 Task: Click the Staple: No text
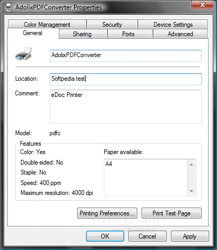(x=34, y=172)
